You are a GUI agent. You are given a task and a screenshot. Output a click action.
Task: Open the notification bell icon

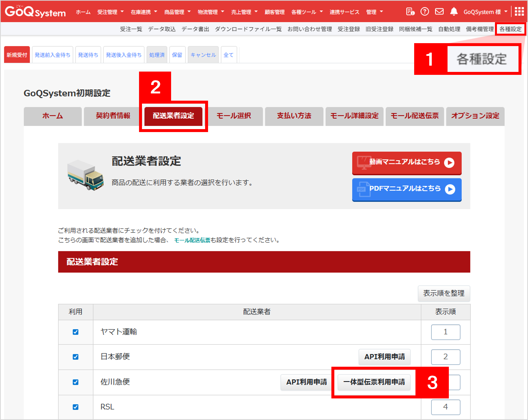click(453, 12)
